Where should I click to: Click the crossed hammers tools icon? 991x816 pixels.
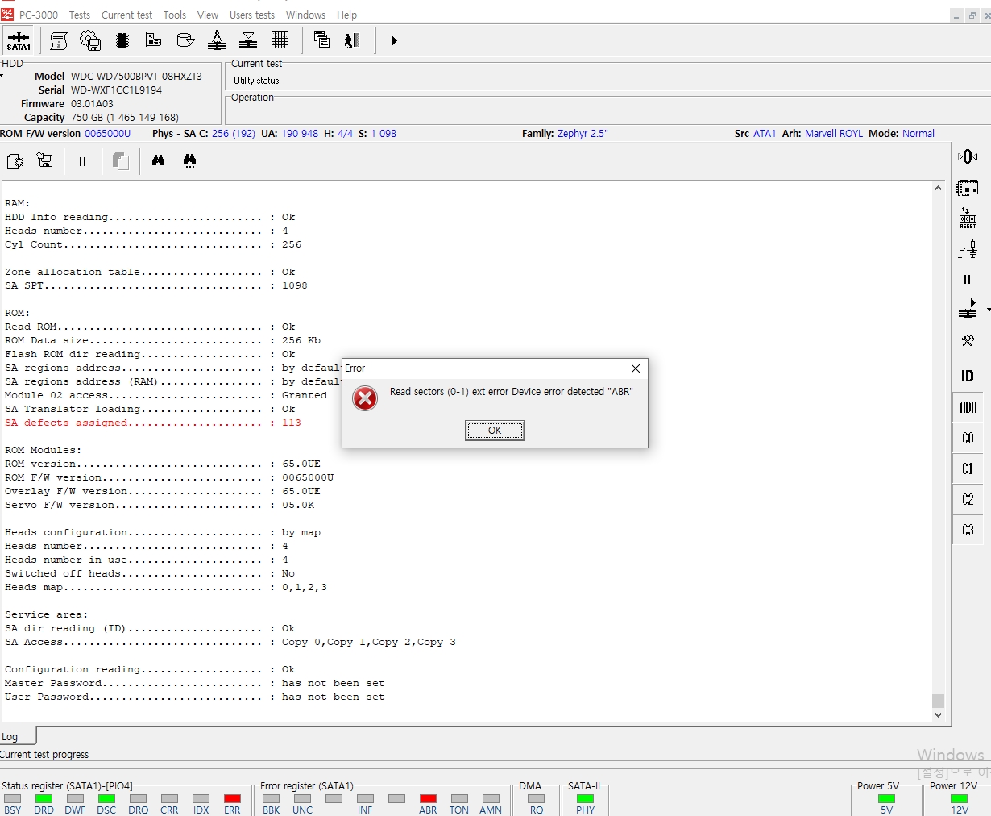click(x=968, y=340)
